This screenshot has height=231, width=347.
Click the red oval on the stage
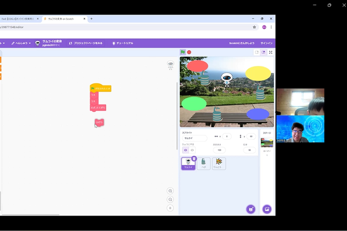click(x=197, y=66)
